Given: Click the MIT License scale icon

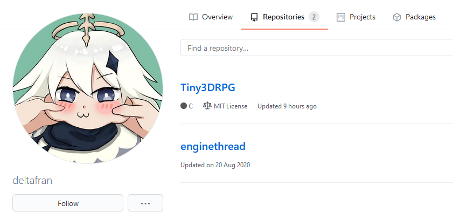Looking at the screenshot, I should pos(207,106).
